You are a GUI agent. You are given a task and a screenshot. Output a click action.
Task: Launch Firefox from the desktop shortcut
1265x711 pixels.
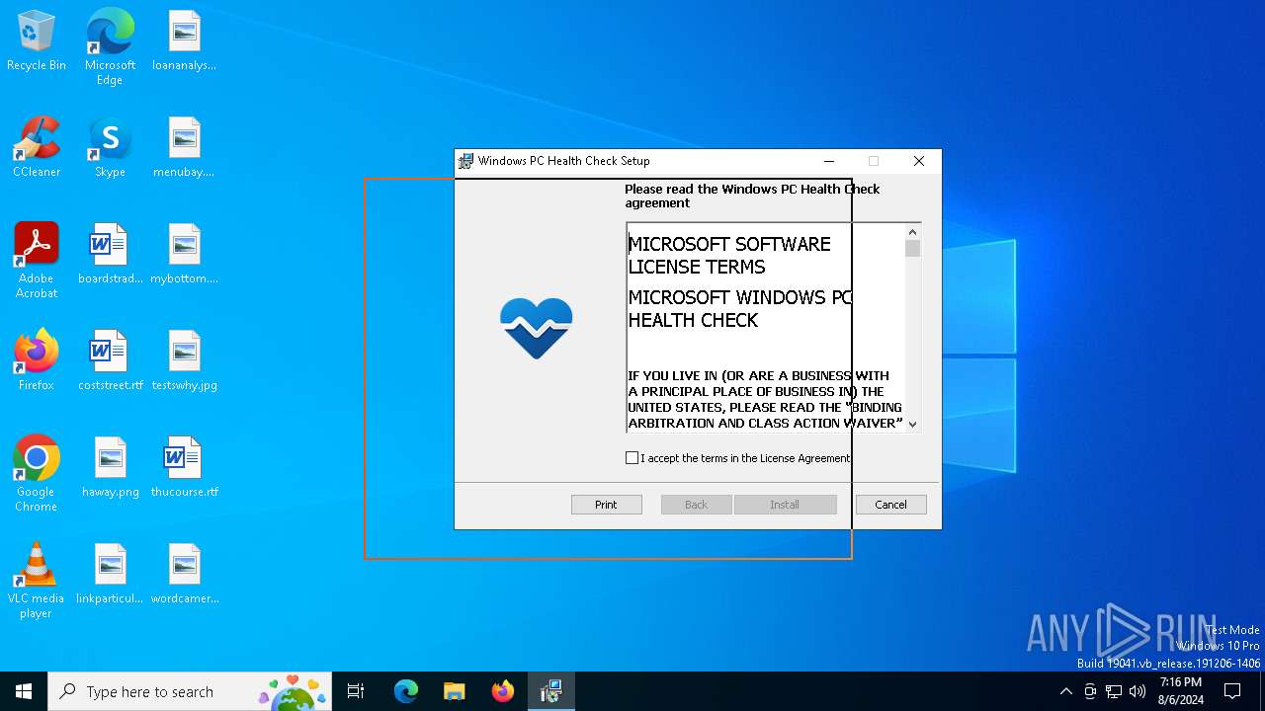pyautogui.click(x=37, y=361)
